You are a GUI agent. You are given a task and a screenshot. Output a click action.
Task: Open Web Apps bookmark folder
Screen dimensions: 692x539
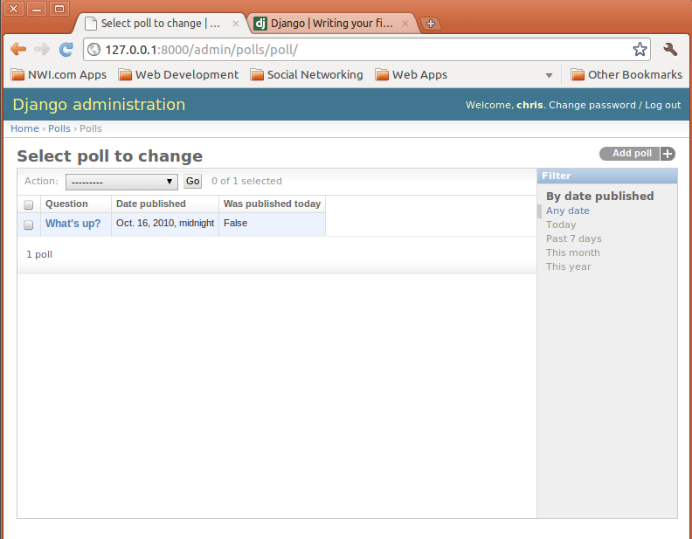[x=411, y=74]
